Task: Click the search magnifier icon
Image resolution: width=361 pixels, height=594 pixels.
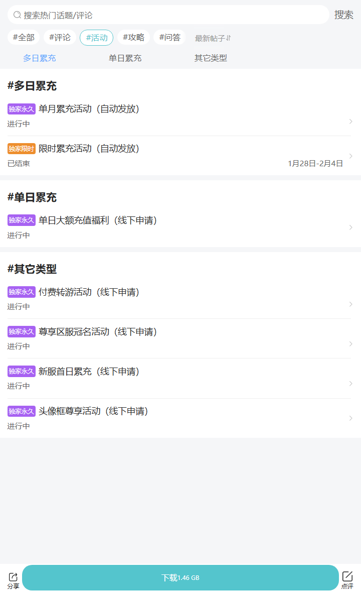Action: coord(17,15)
